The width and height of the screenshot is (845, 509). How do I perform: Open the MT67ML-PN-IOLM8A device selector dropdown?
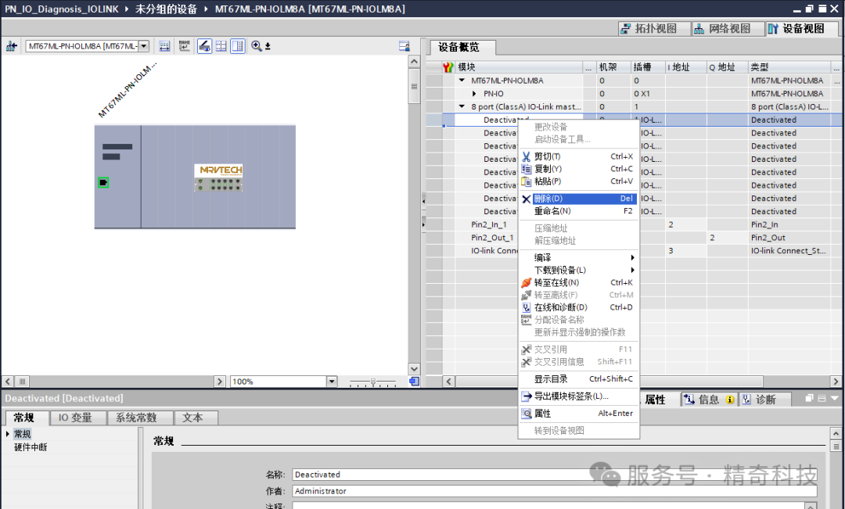pos(143,46)
